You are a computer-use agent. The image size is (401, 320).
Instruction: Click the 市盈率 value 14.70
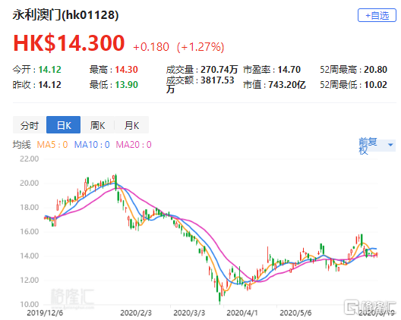click(x=289, y=70)
